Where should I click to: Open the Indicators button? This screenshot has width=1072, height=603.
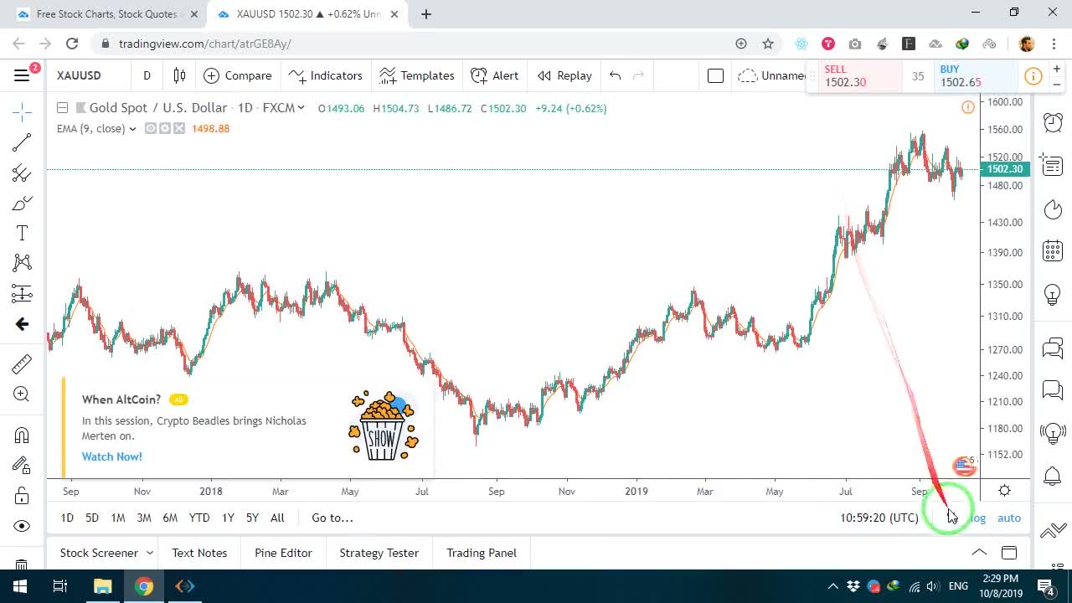tap(325, 75)
